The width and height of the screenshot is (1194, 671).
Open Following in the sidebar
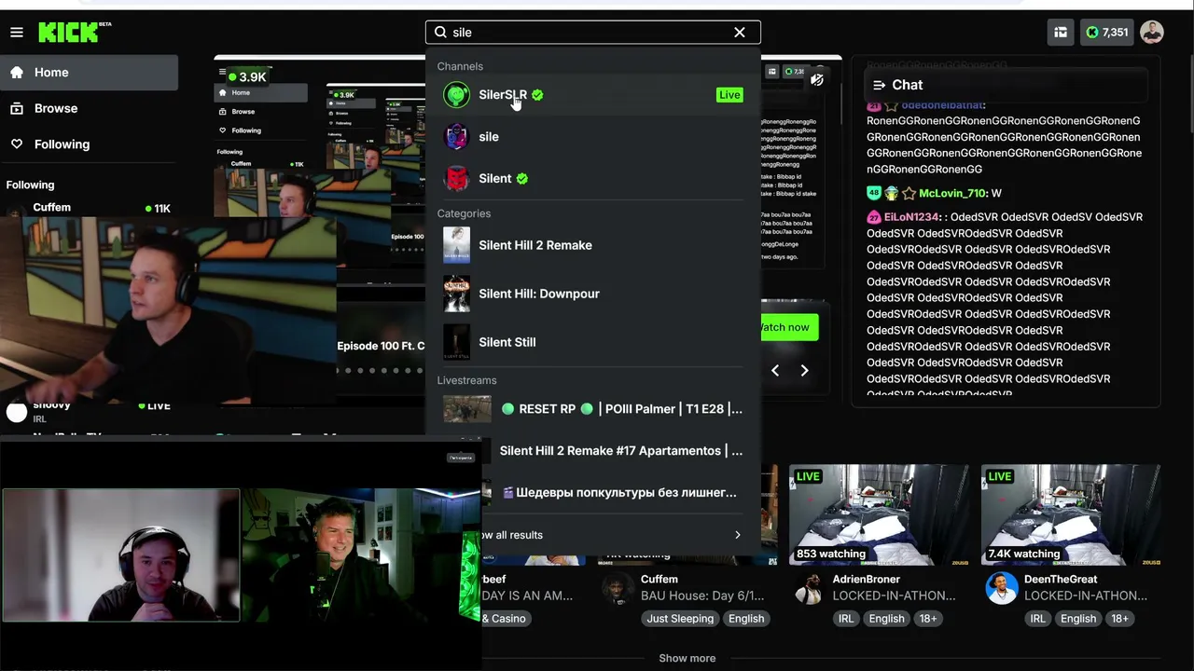[90, 144]
